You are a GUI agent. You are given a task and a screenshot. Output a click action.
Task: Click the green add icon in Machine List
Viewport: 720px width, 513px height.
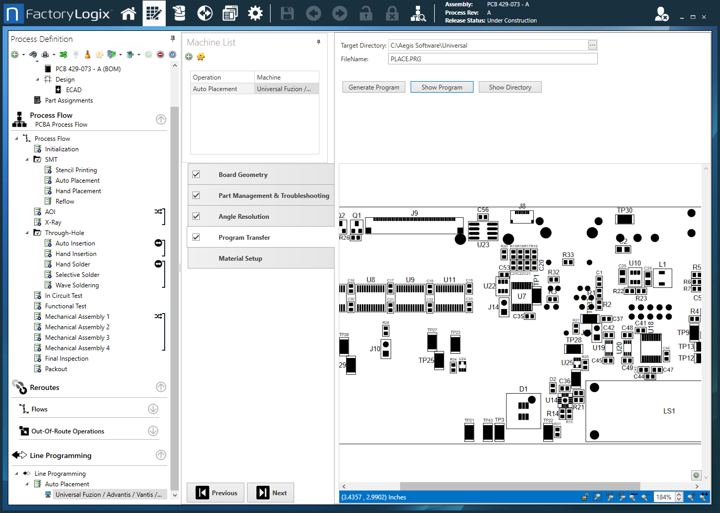(189, 57)
